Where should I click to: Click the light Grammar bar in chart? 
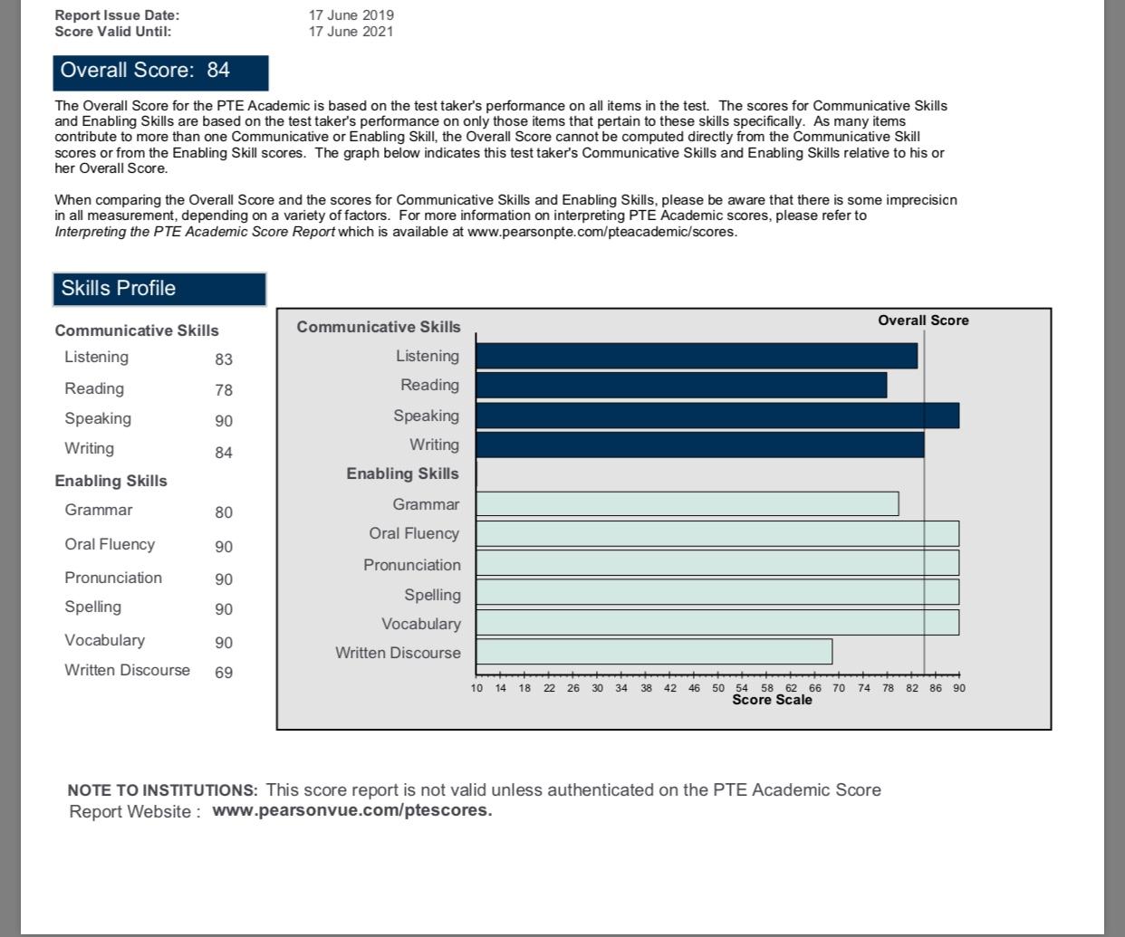(687, 504)
